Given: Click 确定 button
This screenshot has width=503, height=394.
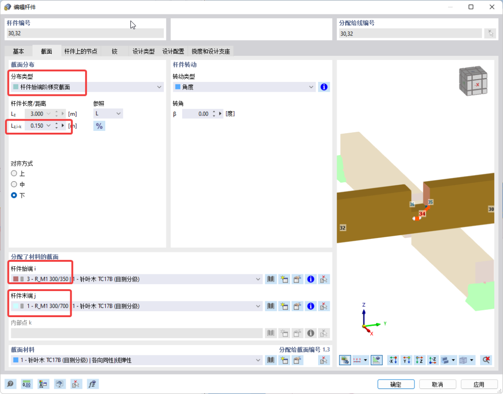Looking at the screenshot, I should (x=396, y=384).
